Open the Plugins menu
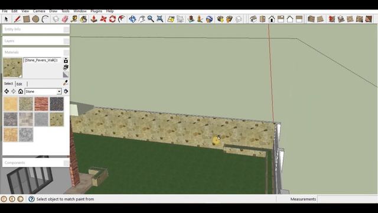Screen dimensions: 378x213 pos(96,11)
